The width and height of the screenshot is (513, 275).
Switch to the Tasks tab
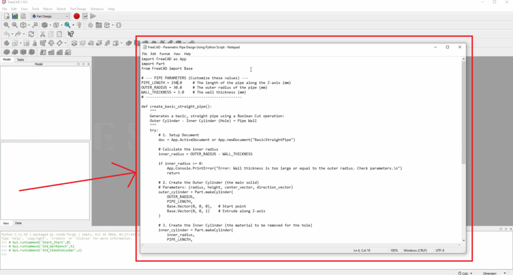(x=20, y=59)
